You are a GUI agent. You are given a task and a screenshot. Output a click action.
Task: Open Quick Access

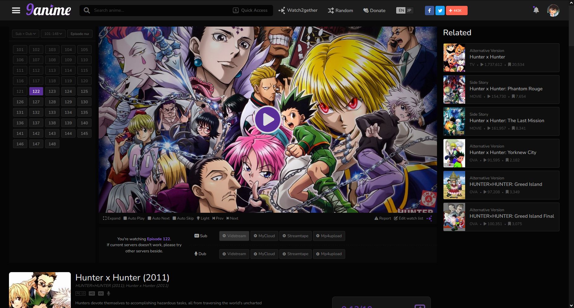tap(250, 10)
